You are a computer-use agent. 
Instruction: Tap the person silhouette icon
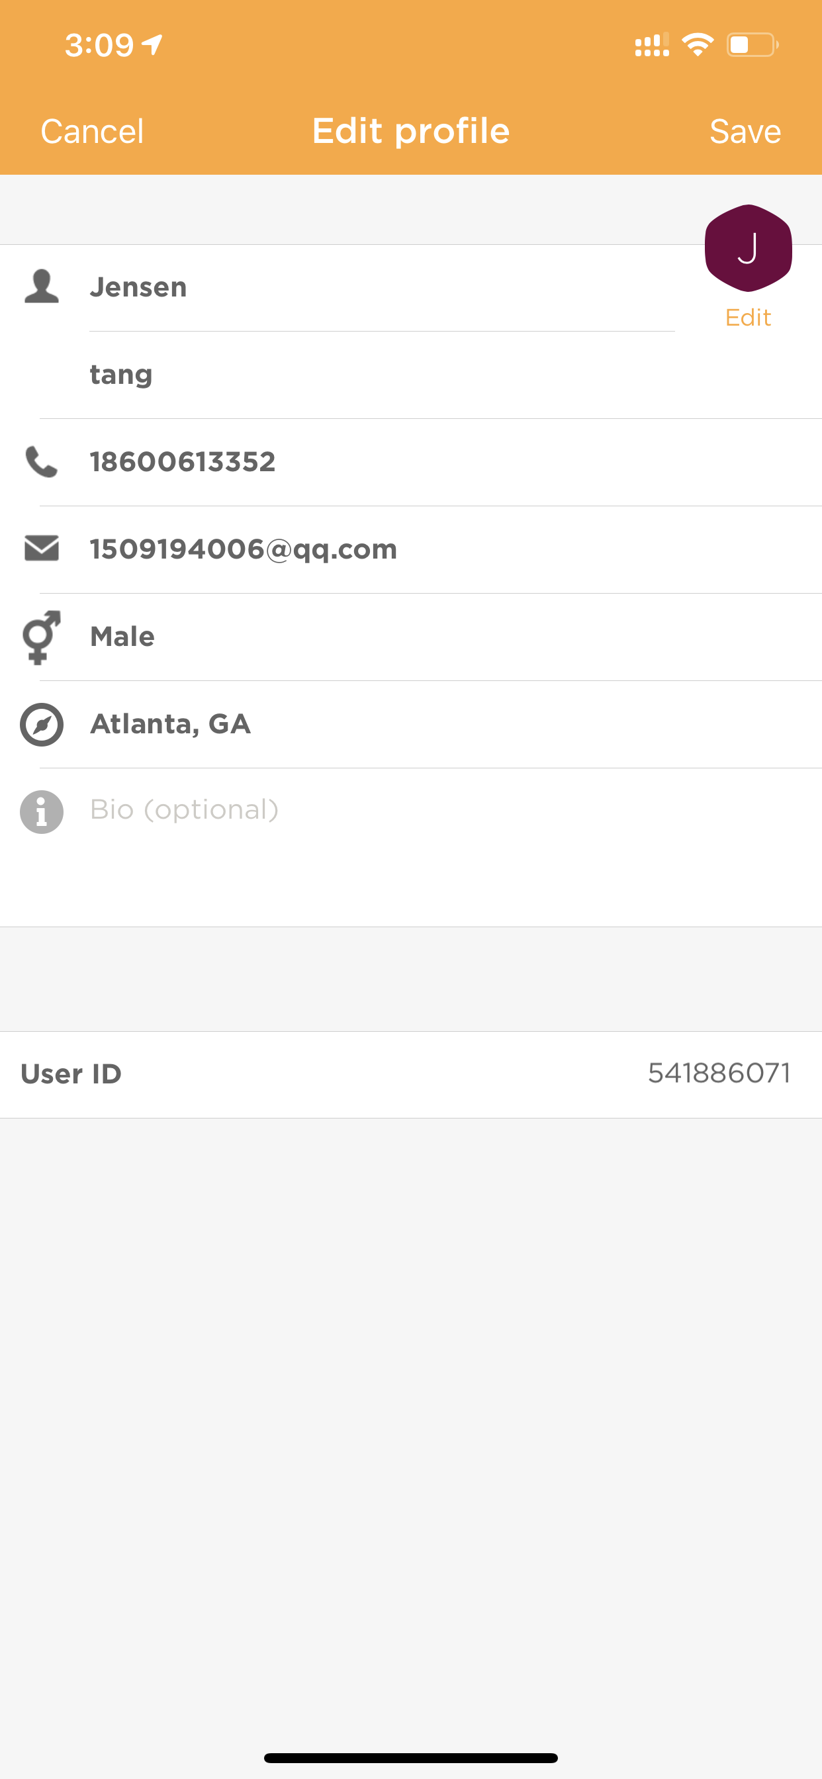click(42, 287)
